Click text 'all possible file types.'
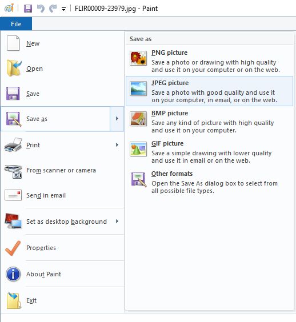The image size is (296, 322). coord(183,191)
